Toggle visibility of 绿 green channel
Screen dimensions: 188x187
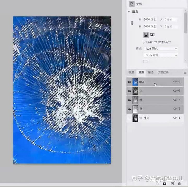pyautogui.click(x=129, y=100)
